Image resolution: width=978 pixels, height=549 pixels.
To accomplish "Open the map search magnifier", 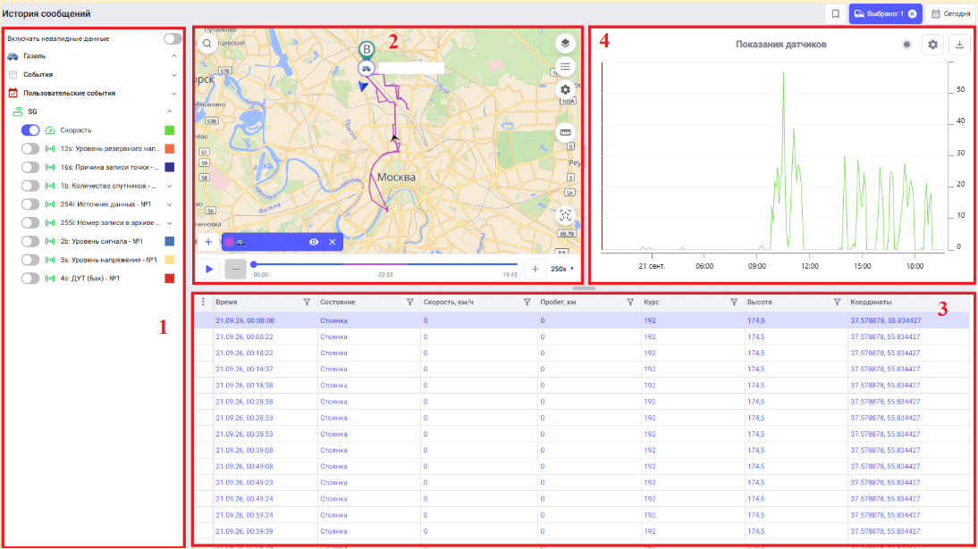I will pos(207,43).
